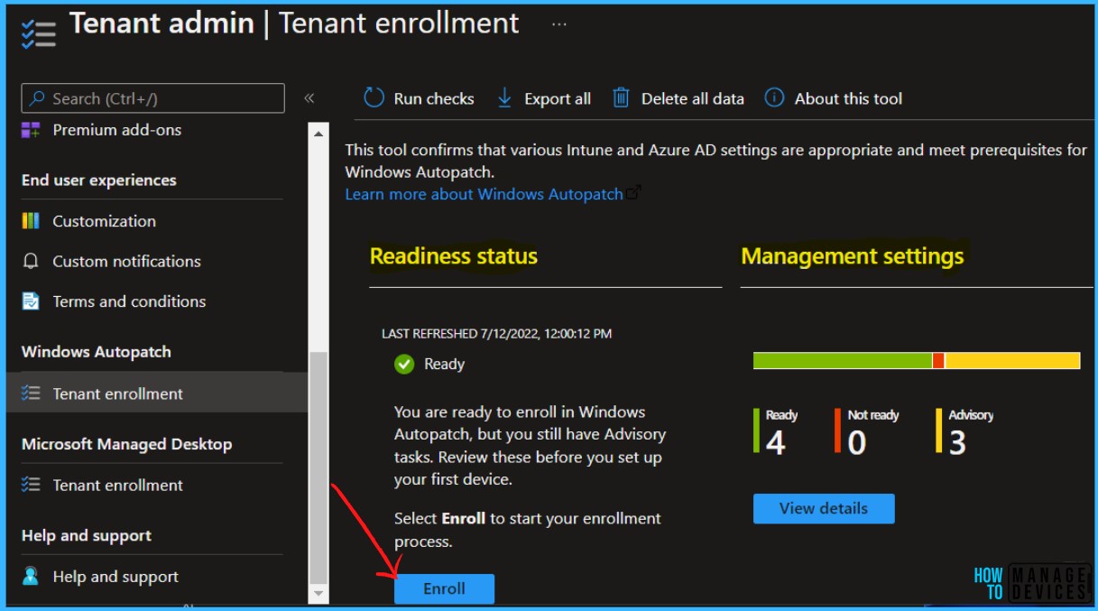
Task: Click the Advisory count 3
Action: pyautogui.click(x=957, y=443)
